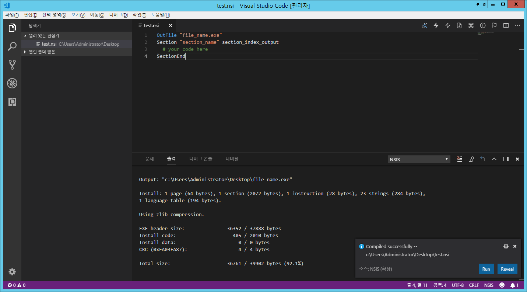Click the errors and warnings count in the status bar

point(17,285)
